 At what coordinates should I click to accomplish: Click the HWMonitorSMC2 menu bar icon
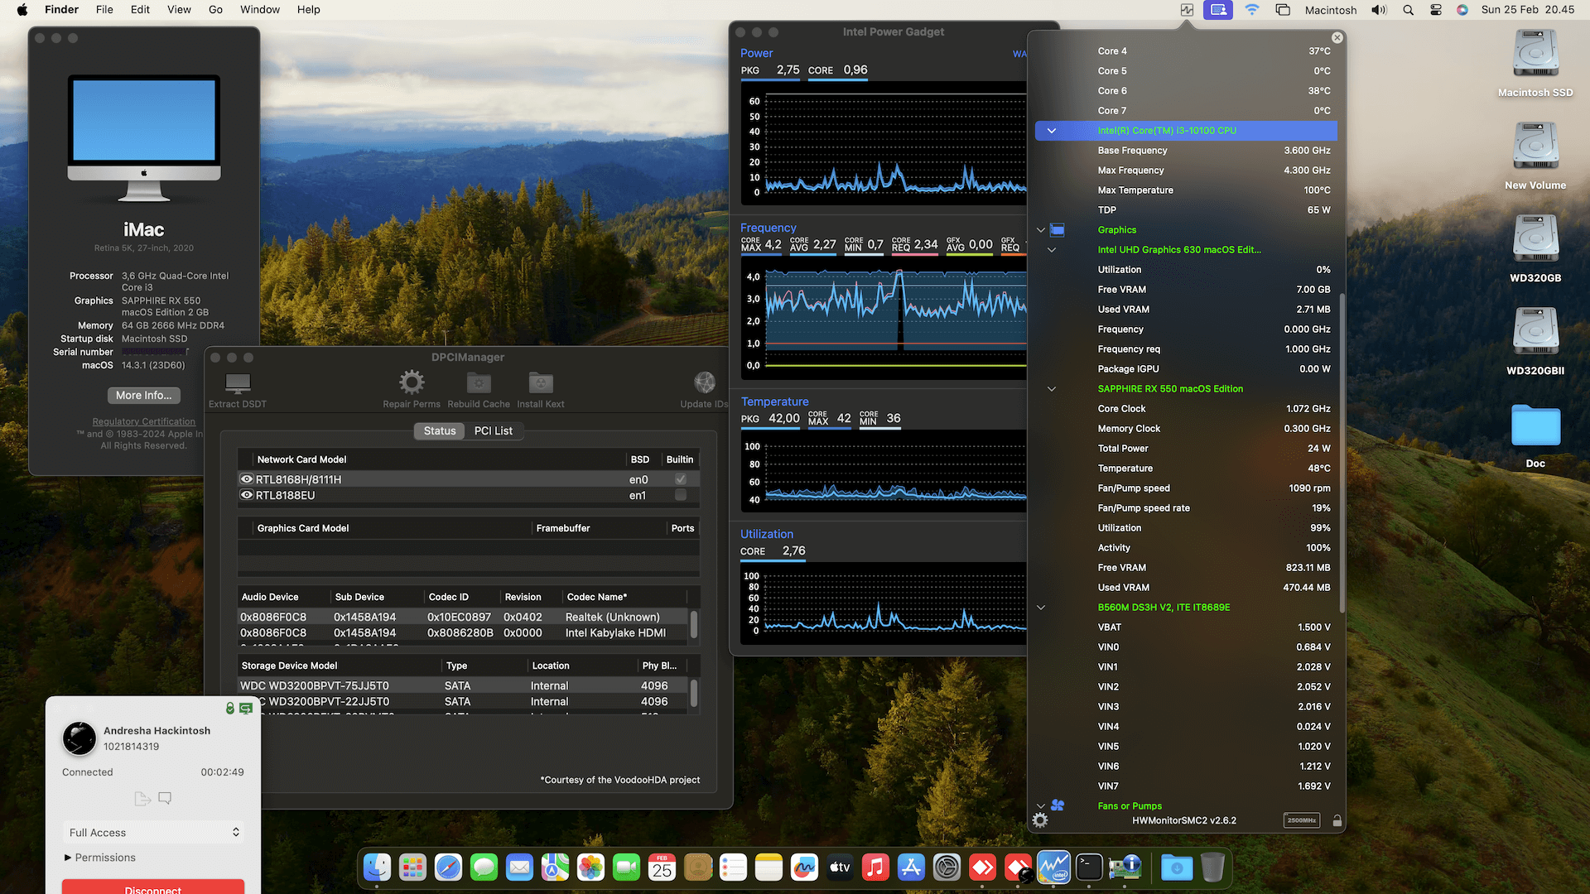click(1187, 9)
